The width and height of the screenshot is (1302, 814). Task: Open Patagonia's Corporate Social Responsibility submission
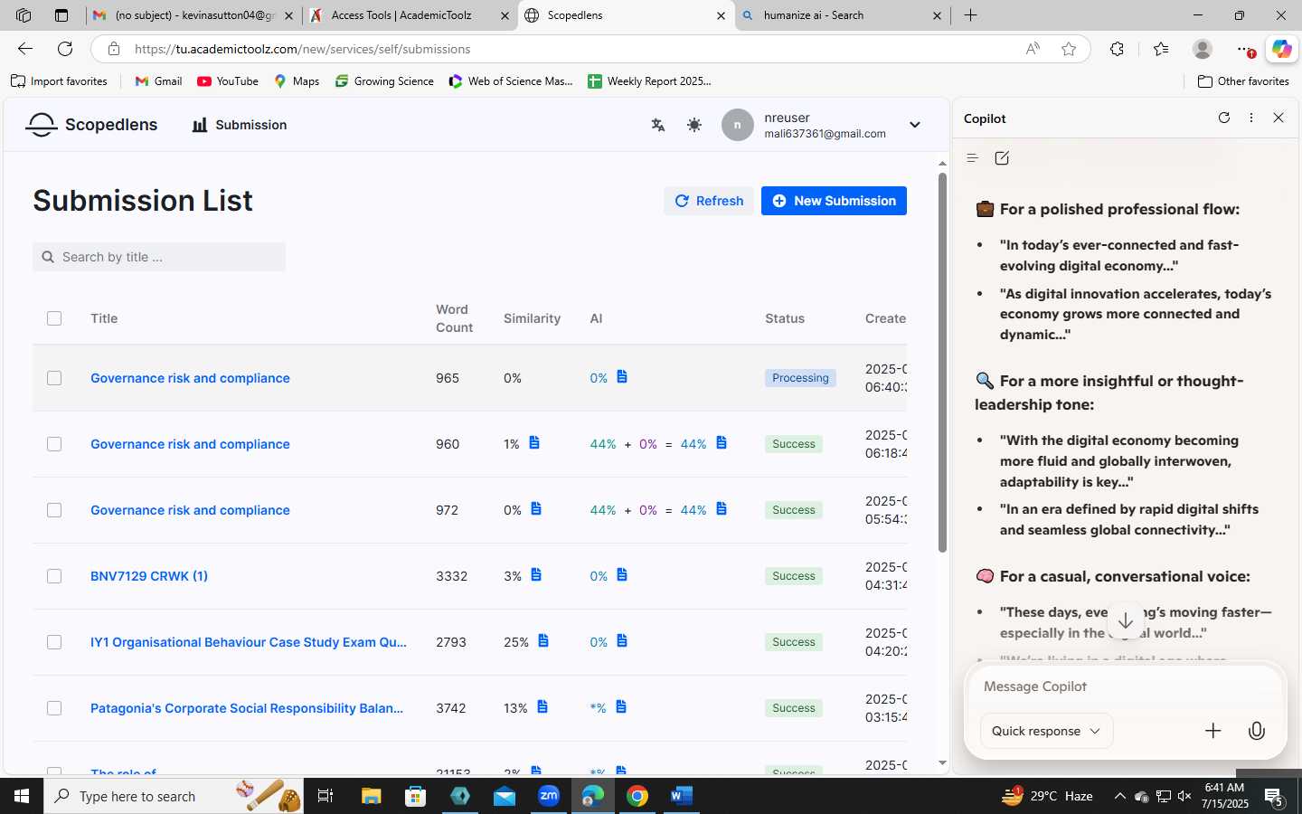pyautogui.click(x=247, y=708)
